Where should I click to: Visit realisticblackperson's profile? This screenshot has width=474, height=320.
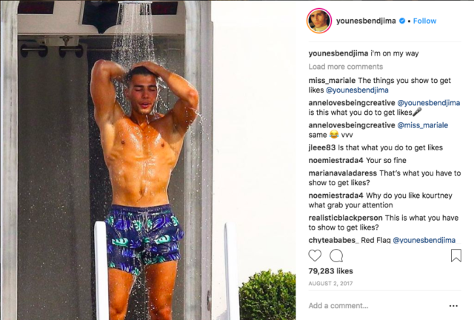coord(346,218)
